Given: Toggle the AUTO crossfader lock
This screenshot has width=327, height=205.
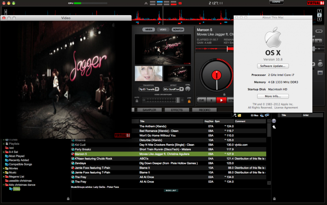Looking at the screenshot, I should pyautogui.click(x=137, y=101).
